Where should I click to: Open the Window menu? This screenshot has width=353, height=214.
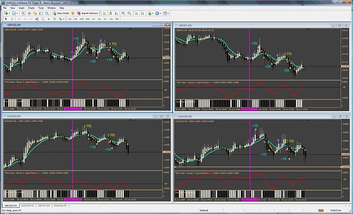tap(51, 8)
